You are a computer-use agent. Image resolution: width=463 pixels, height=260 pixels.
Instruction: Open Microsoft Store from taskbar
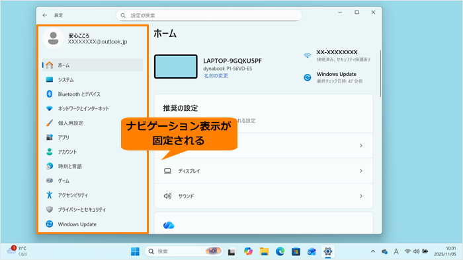pyautogui.click(x=296, y=251)
